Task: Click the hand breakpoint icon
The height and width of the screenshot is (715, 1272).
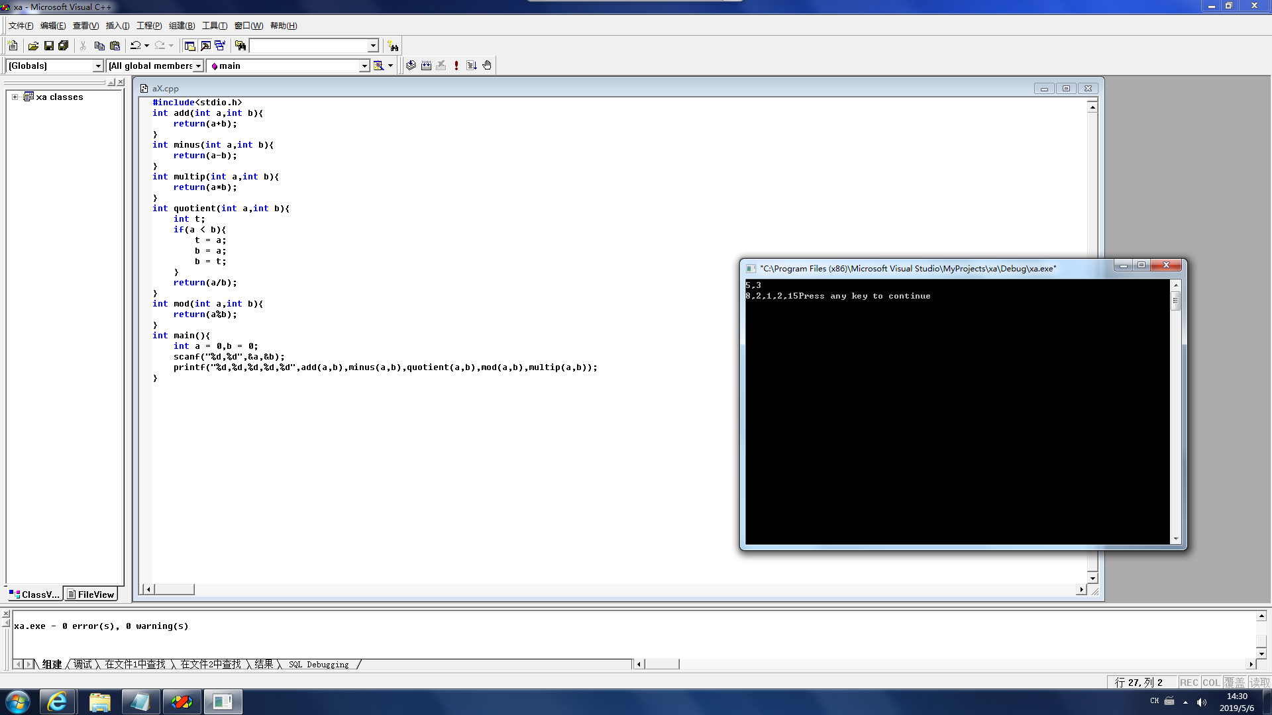Action: tap(487, 66)
